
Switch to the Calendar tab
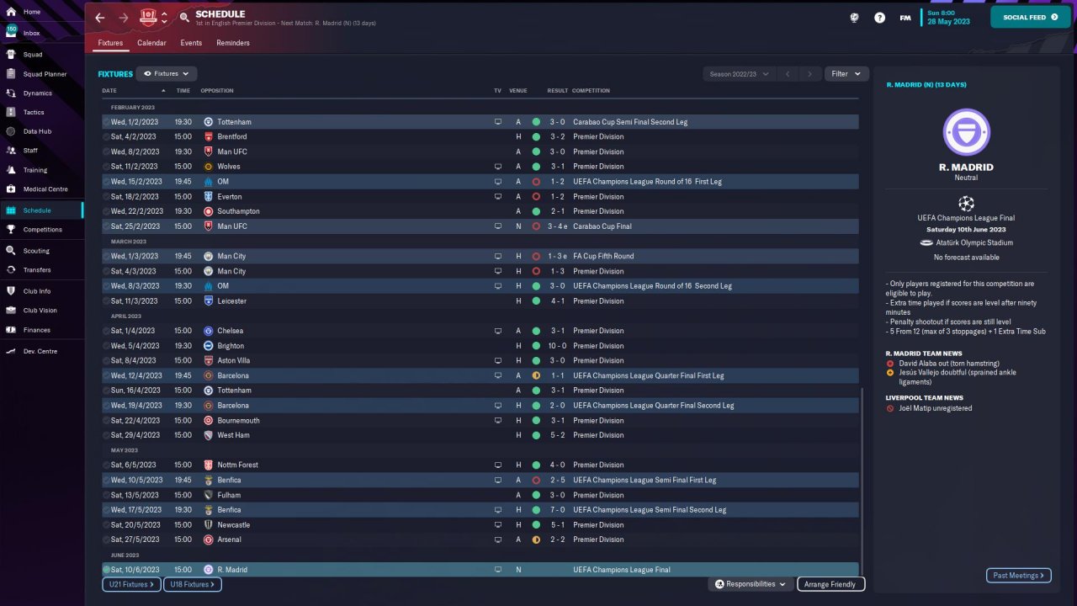151,43
